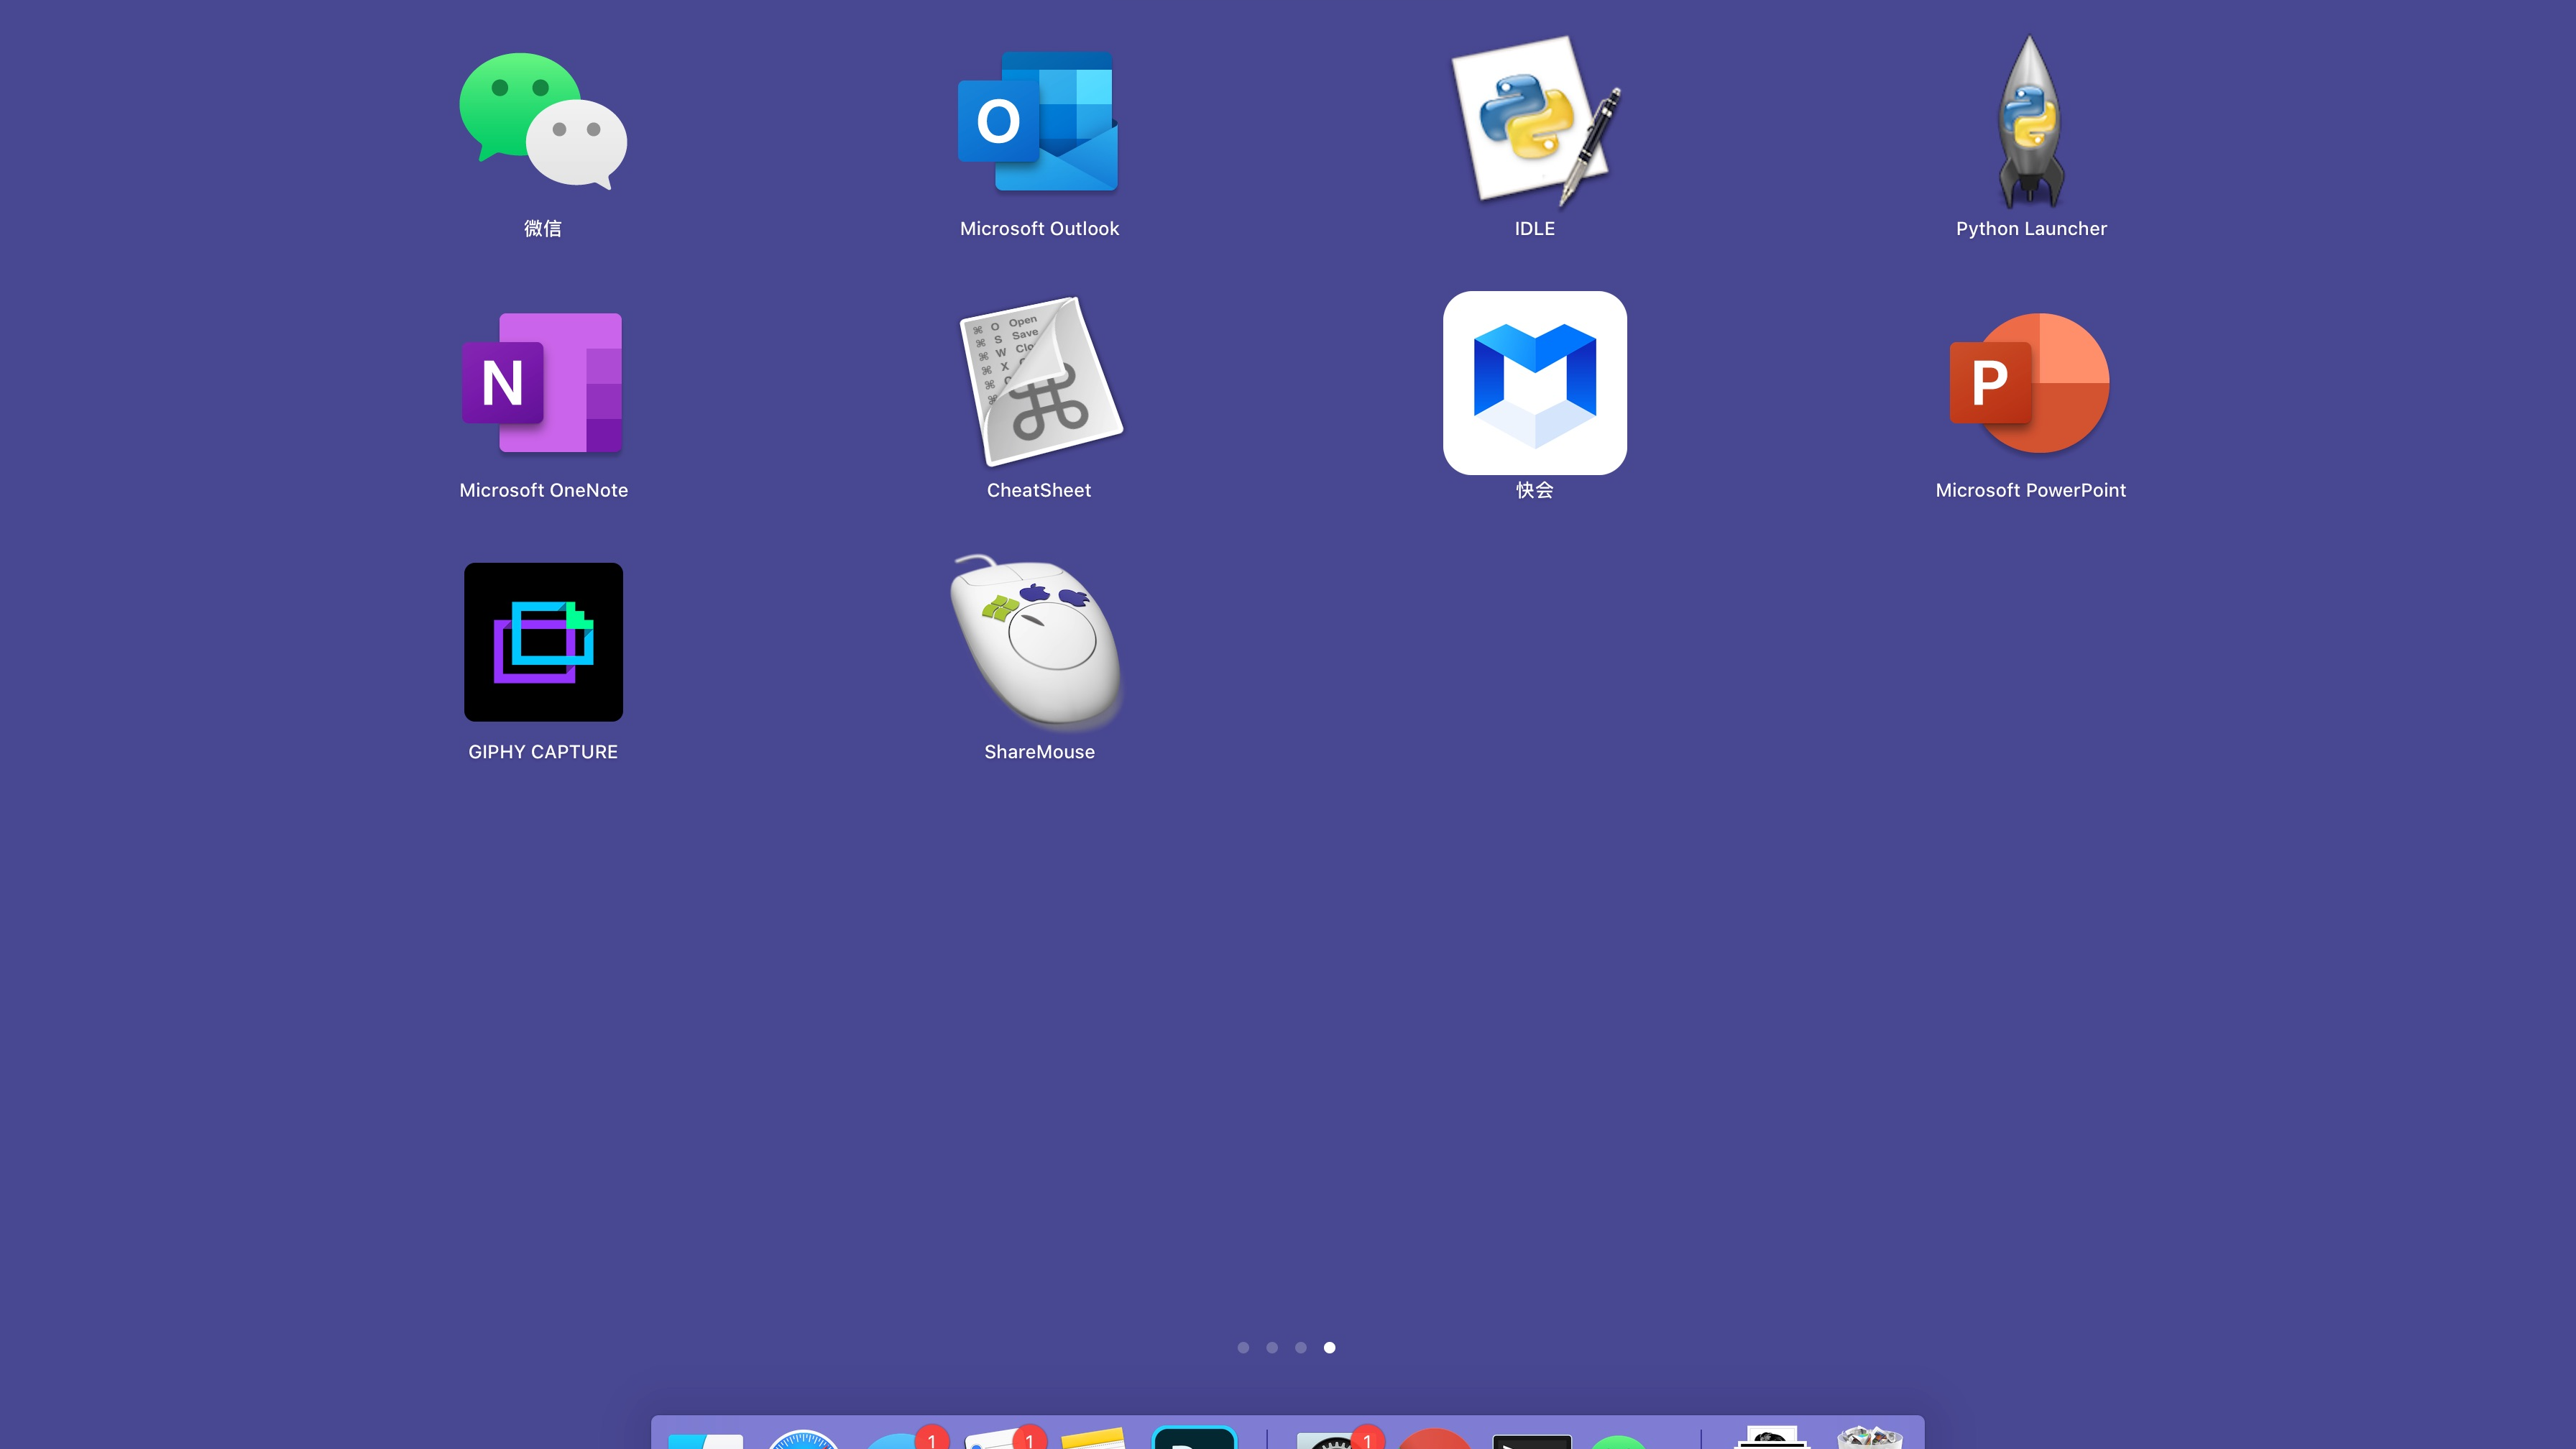Open the 快会 app icon

click(1535, 383)
